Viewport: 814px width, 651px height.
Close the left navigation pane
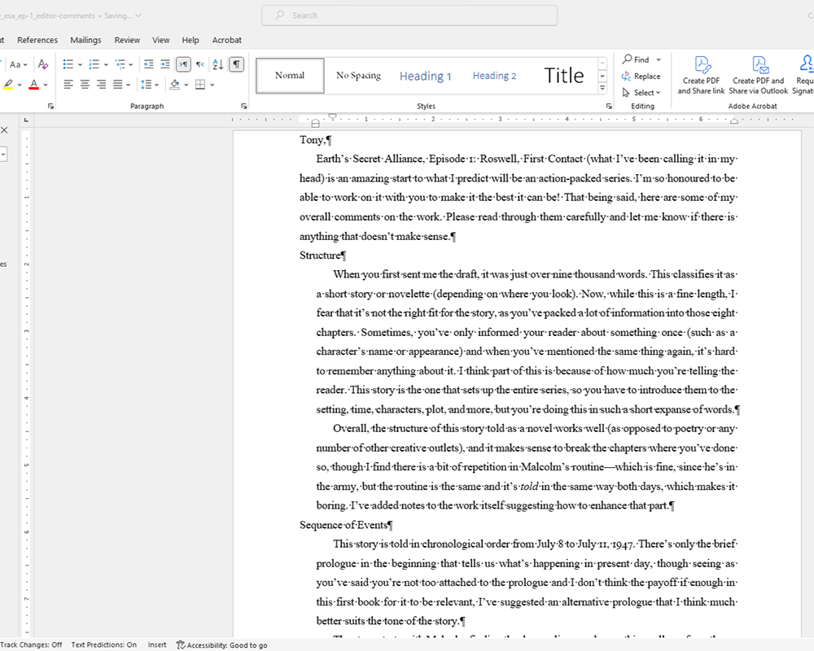pos(4,130)
